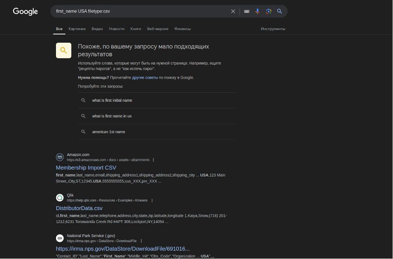Viewport: 393px width, 259px height.
Task: Open more options for Amazon.com result
Action: click(153, 160)
